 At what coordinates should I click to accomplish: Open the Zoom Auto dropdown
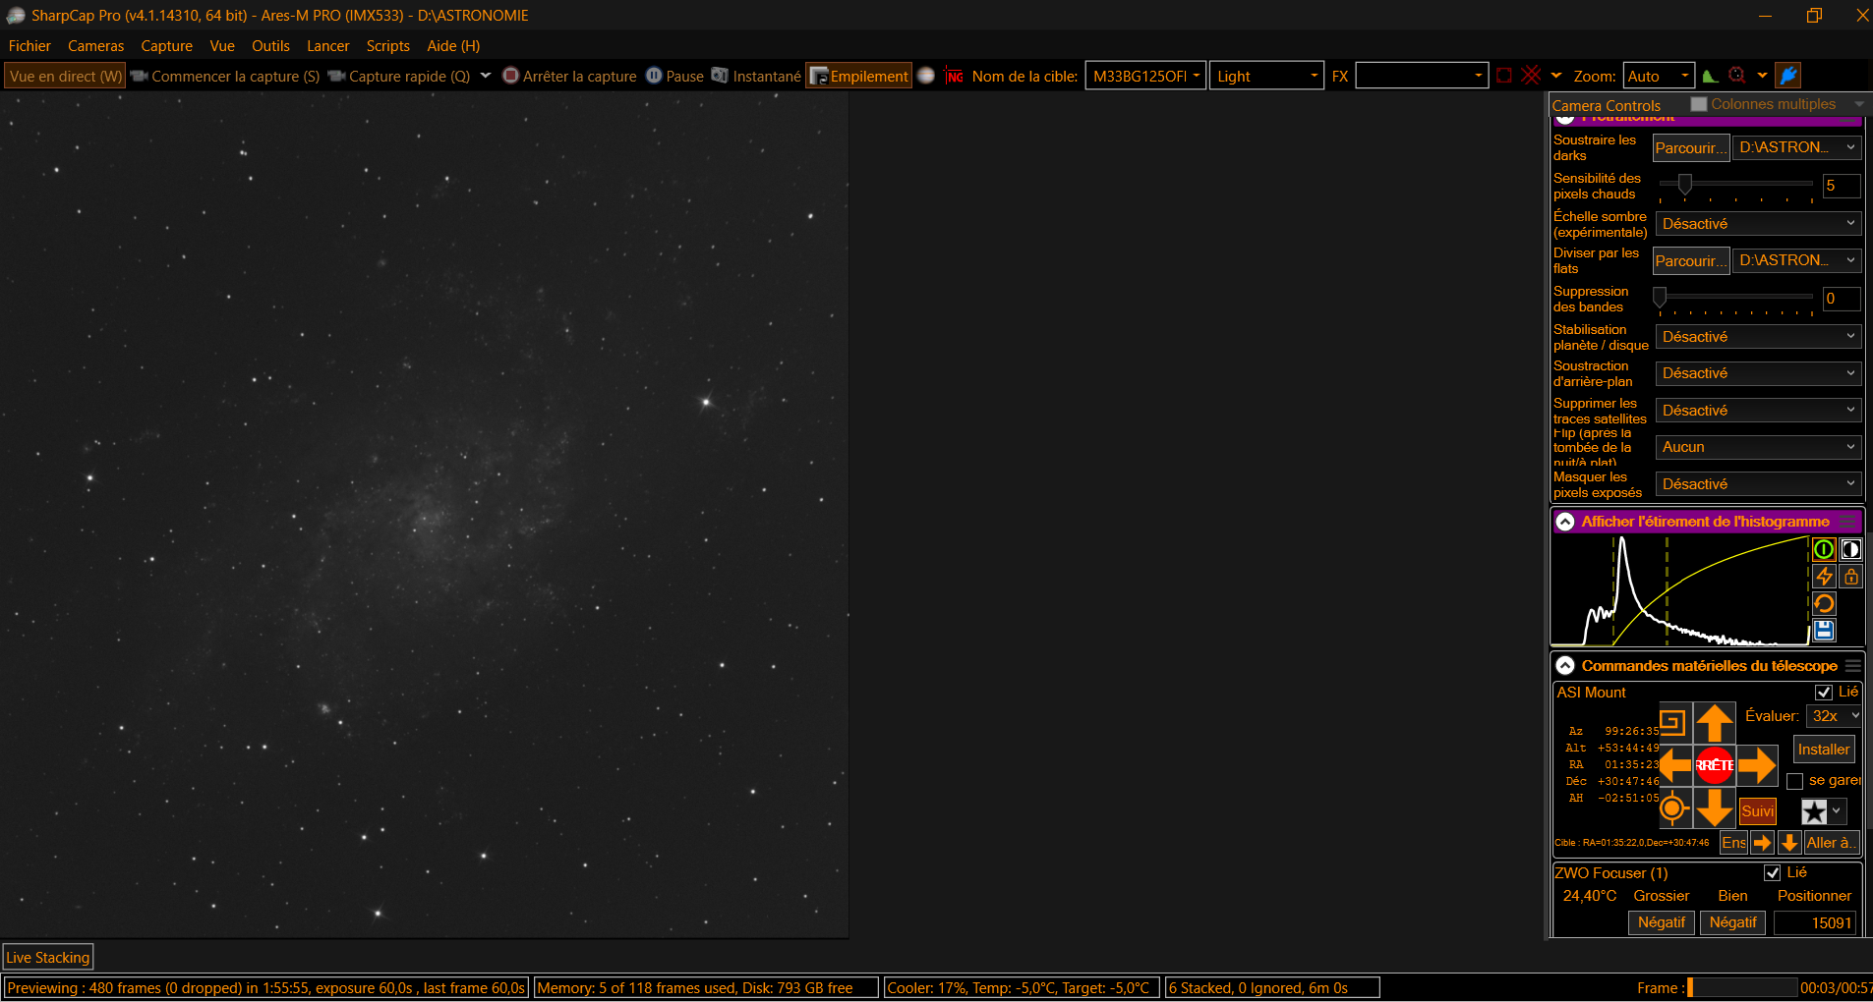click(x=1659, y=76)
